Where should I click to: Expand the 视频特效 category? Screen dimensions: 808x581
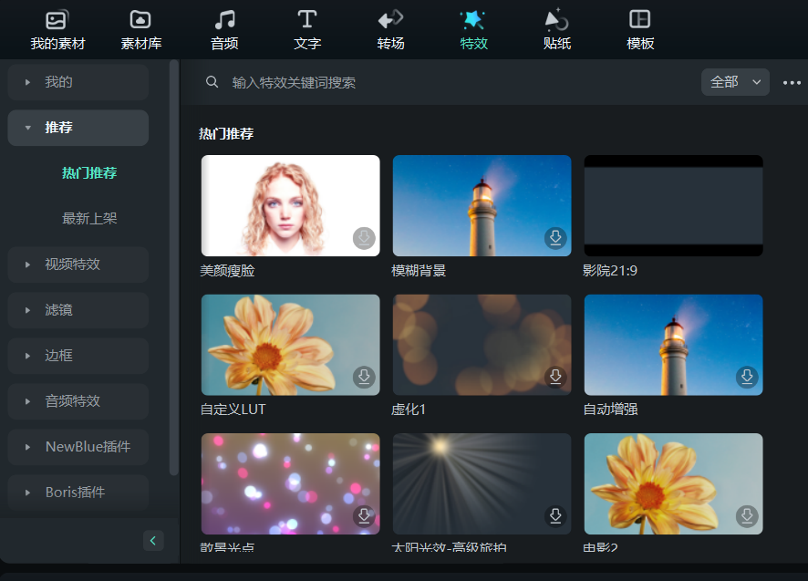tap(78, 264)
